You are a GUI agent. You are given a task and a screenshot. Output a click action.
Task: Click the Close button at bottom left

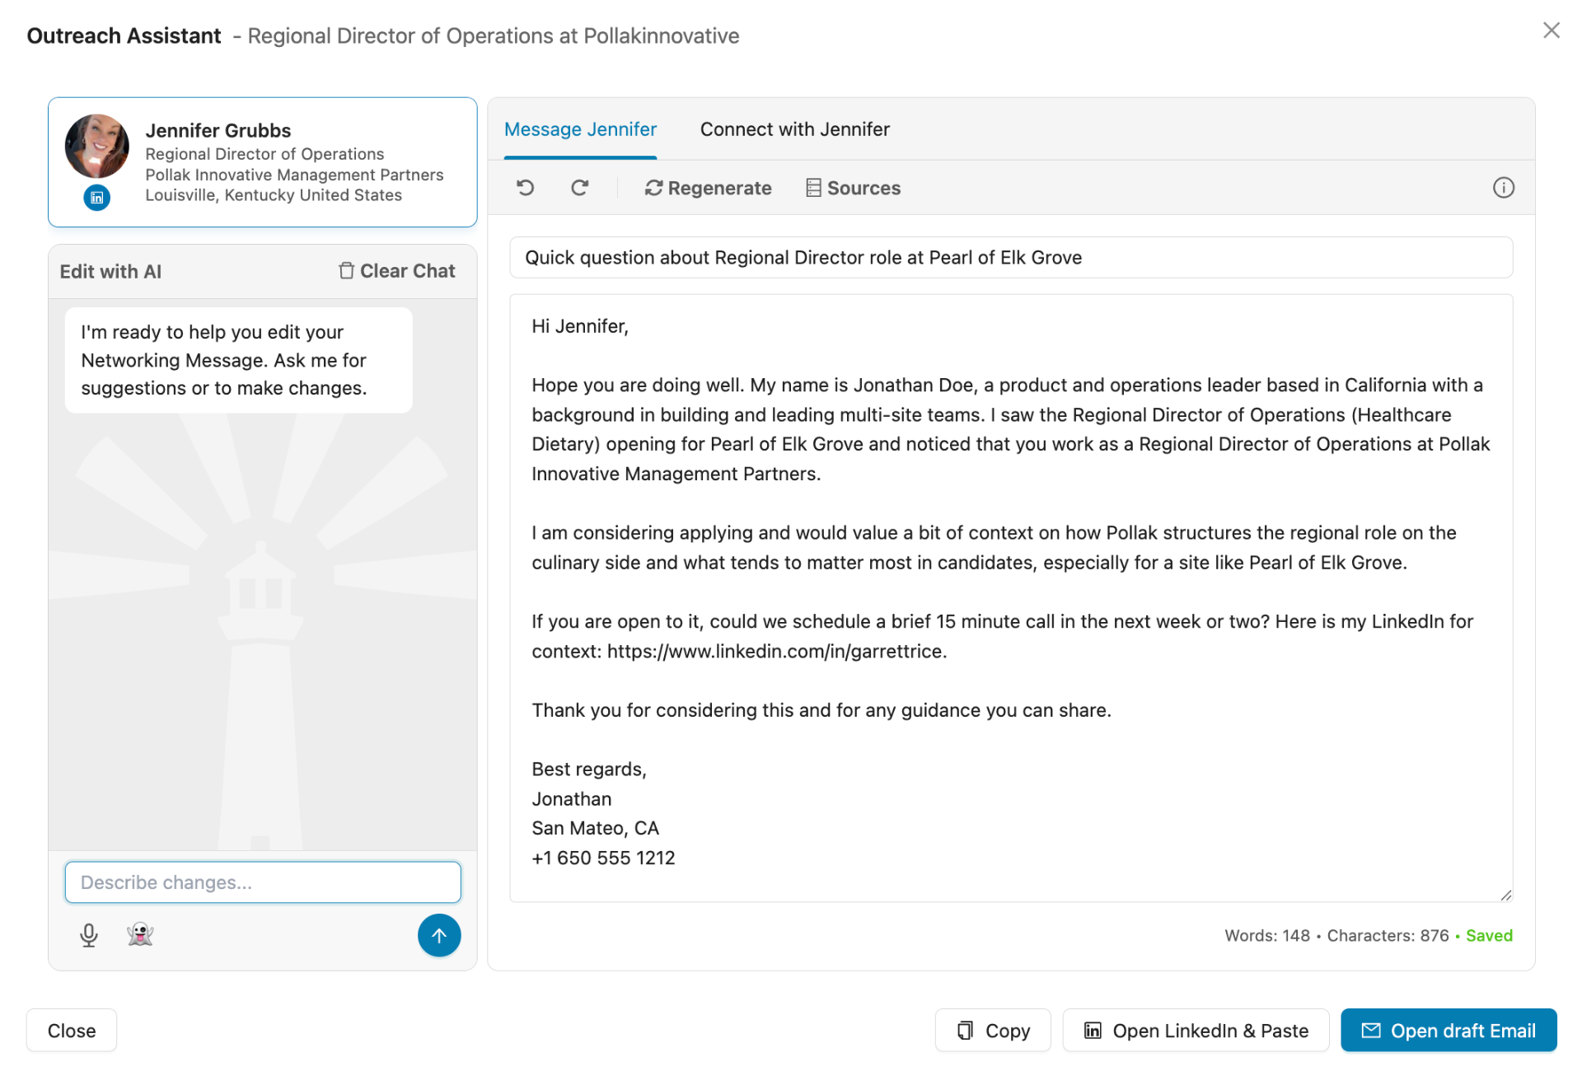point(72,1031)
